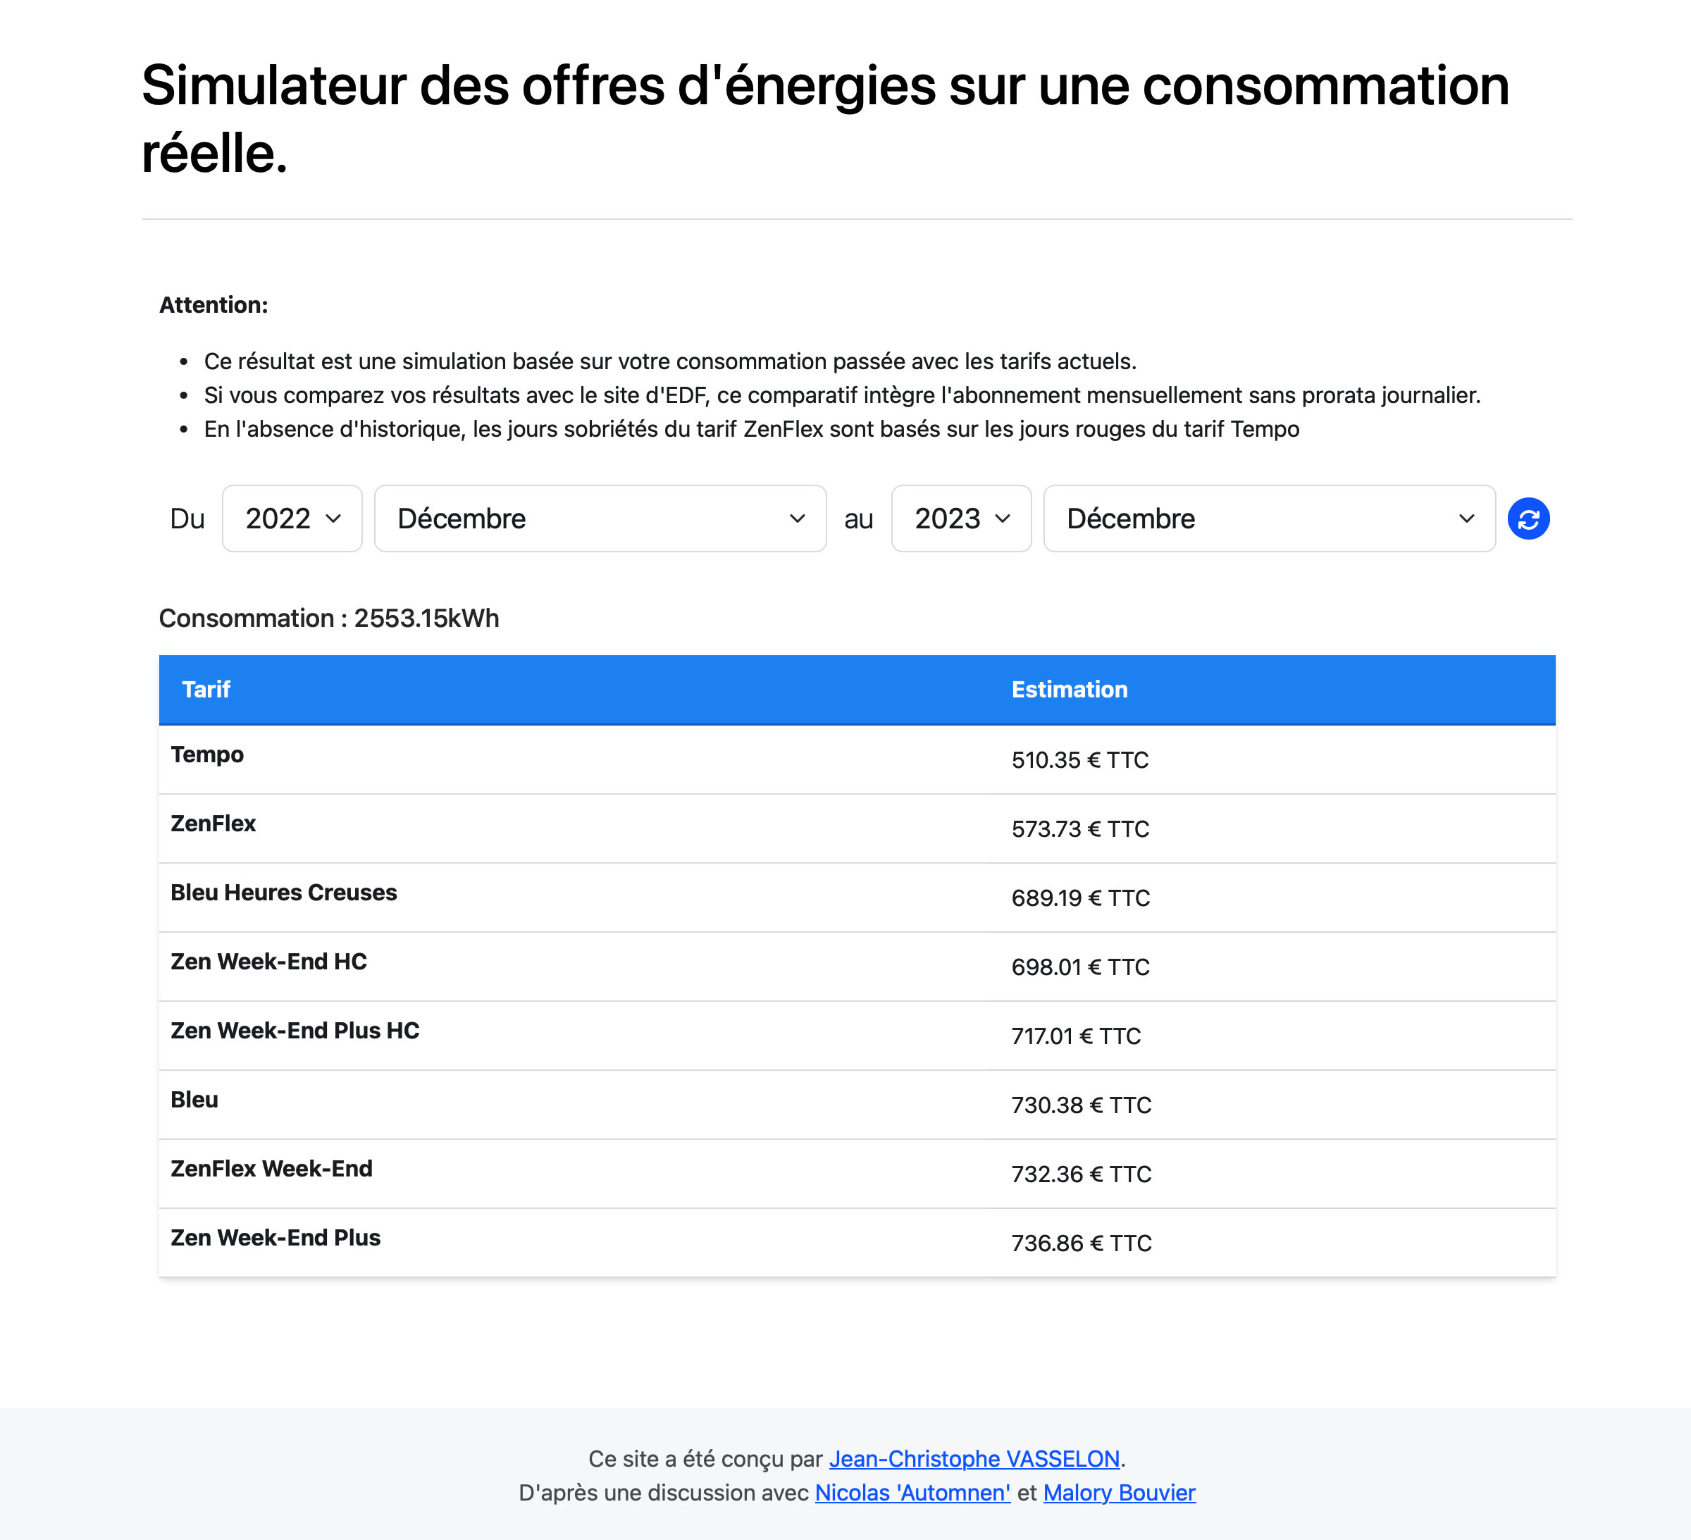Select the ZenFlex Week-End row
Image resolution: width=1691 pixels, height=1540 pixels.
pyautogui.click(x=271, y=1169)
